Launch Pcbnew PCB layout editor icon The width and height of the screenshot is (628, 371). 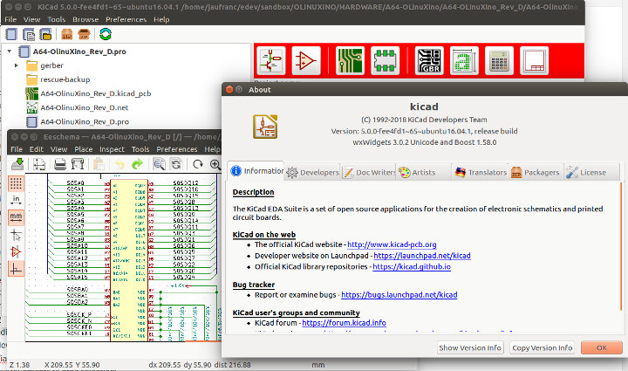pyautogui.click(x=350, y=60)
